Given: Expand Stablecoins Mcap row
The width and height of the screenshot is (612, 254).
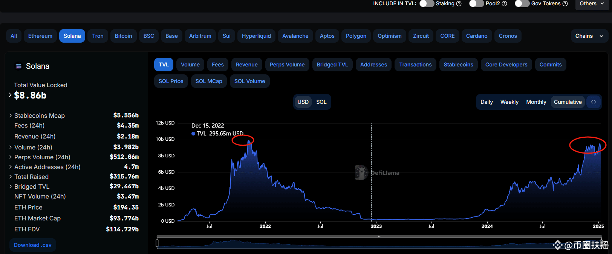Looking at the screenshot, I should 11,115.
